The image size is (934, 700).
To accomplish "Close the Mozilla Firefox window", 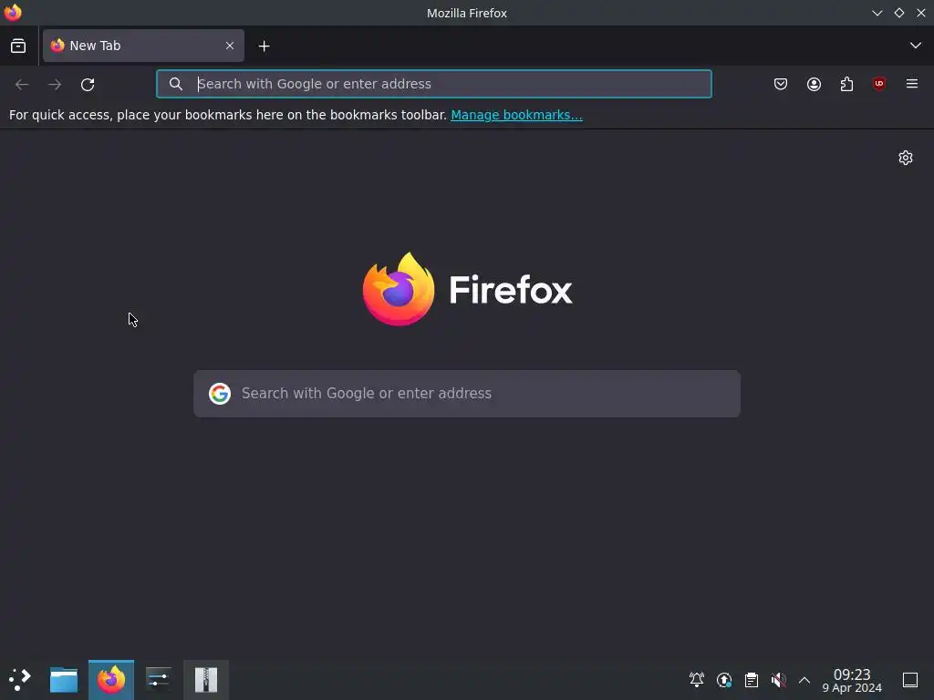I will pos(921,13).
